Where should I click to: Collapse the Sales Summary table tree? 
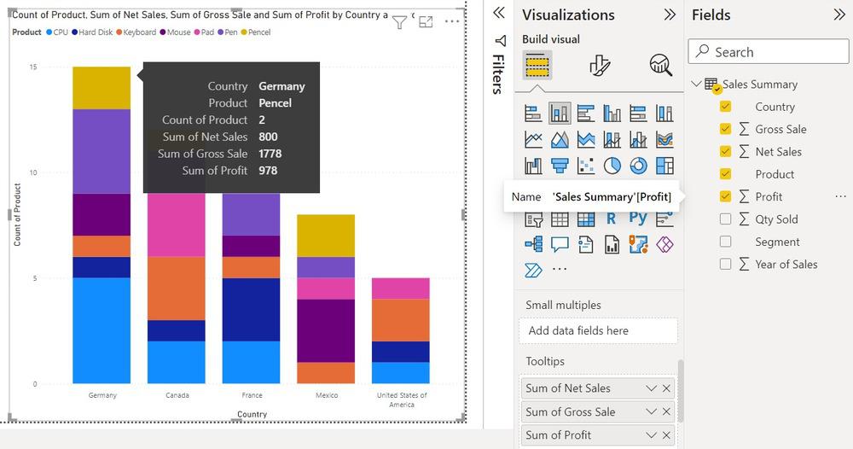[x=696, y=84]
